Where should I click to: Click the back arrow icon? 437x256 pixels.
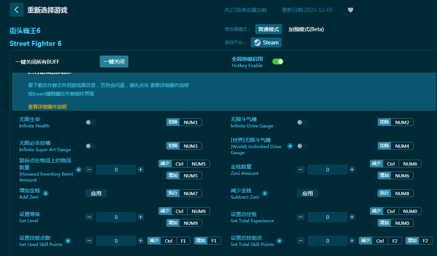pos(16,10)
